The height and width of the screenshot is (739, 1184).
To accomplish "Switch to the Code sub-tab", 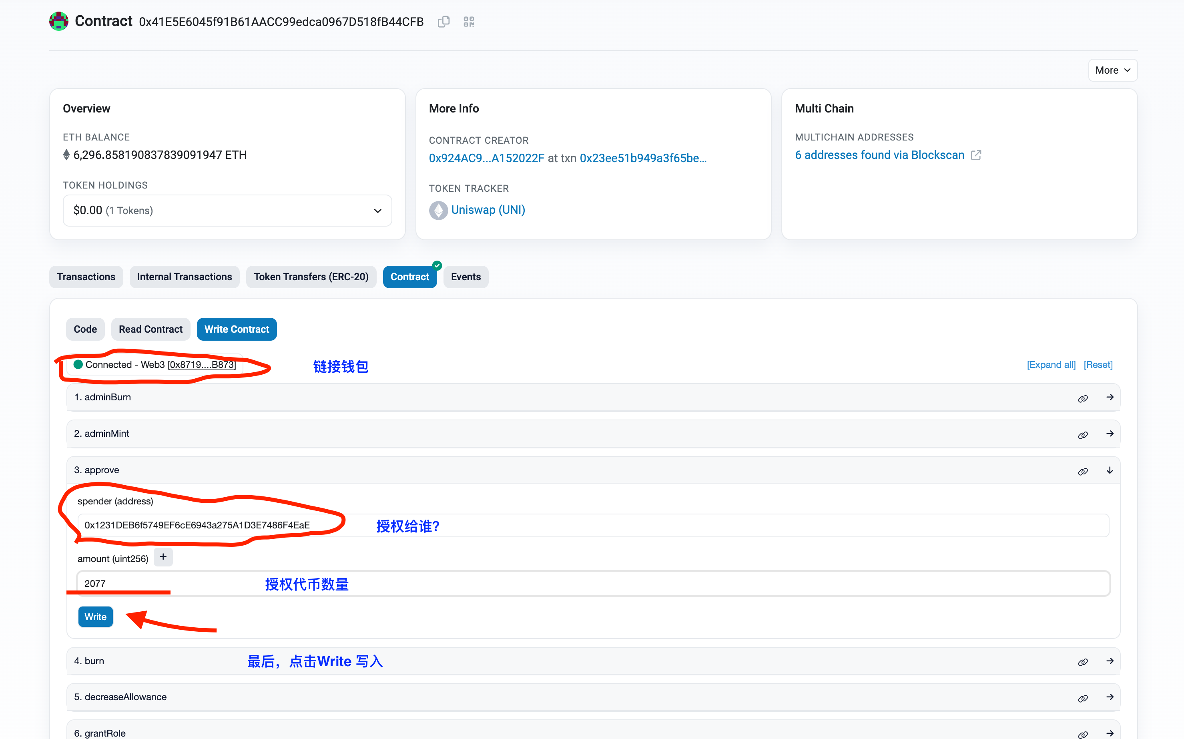I will click(x=85, y=329).
